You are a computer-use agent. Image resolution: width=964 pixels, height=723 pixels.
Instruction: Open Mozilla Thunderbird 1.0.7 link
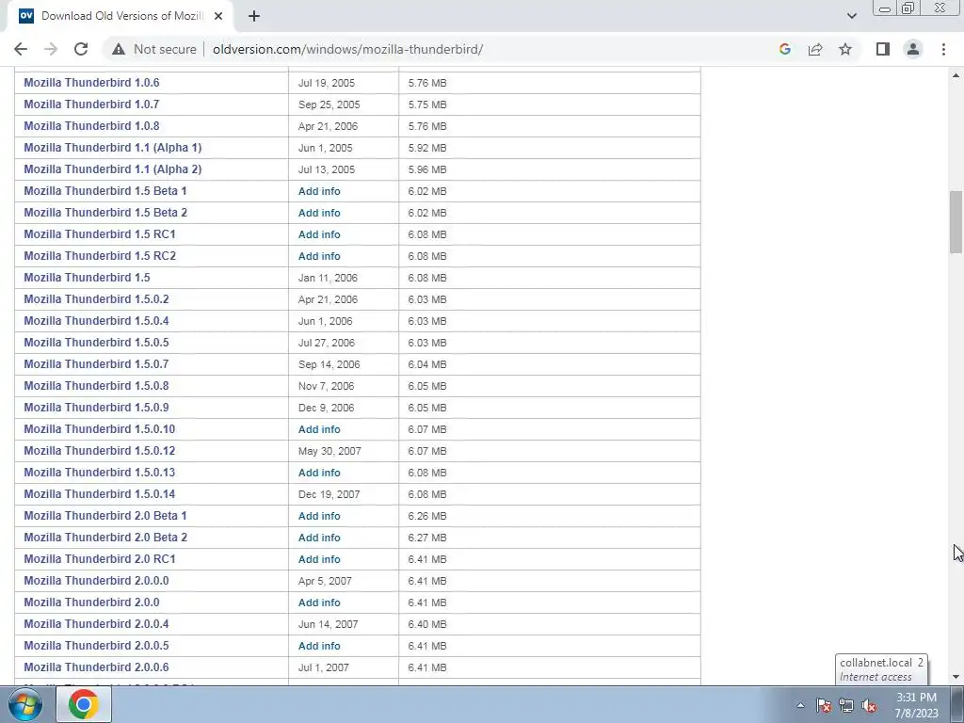91,104
